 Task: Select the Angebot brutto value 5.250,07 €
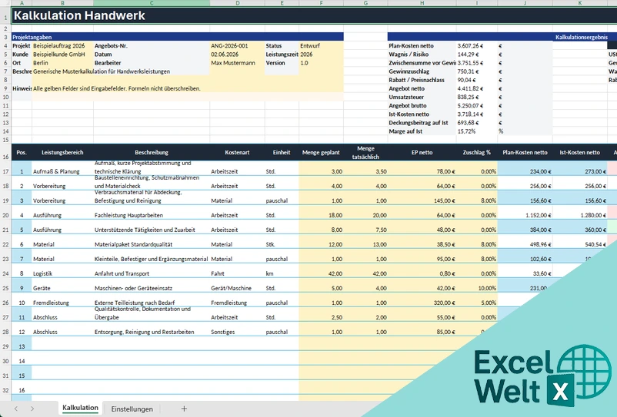(476, 106)
